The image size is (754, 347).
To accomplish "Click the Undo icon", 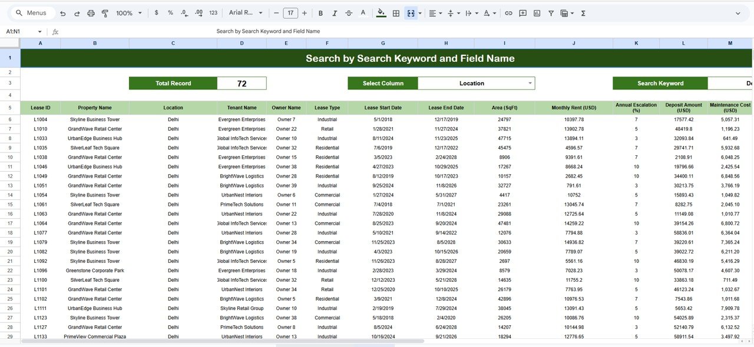I will (x=62, y=12).
